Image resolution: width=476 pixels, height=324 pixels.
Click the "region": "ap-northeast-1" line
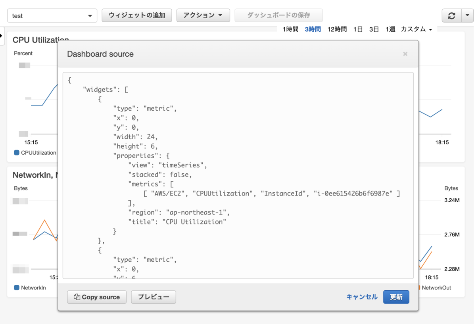coord(178,212)
